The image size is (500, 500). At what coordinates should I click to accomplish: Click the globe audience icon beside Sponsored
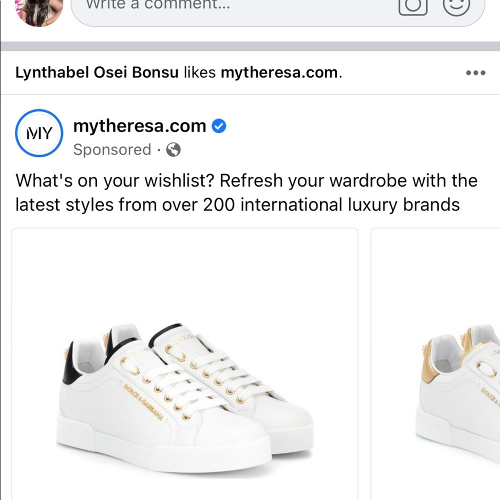pos(173,150)
